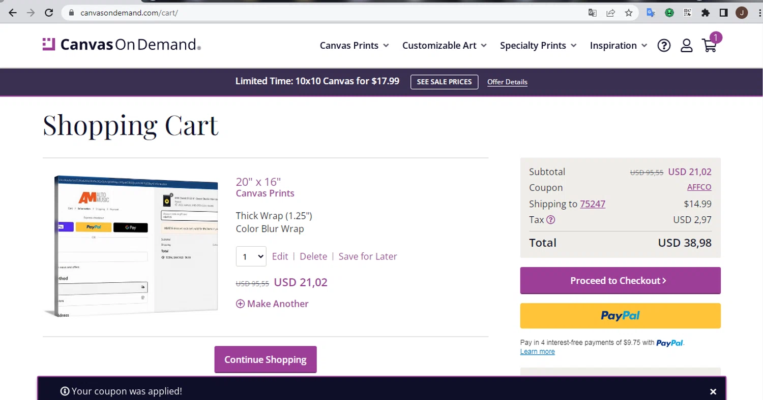Click the share page icon in address bar

(x=610, y=13)
